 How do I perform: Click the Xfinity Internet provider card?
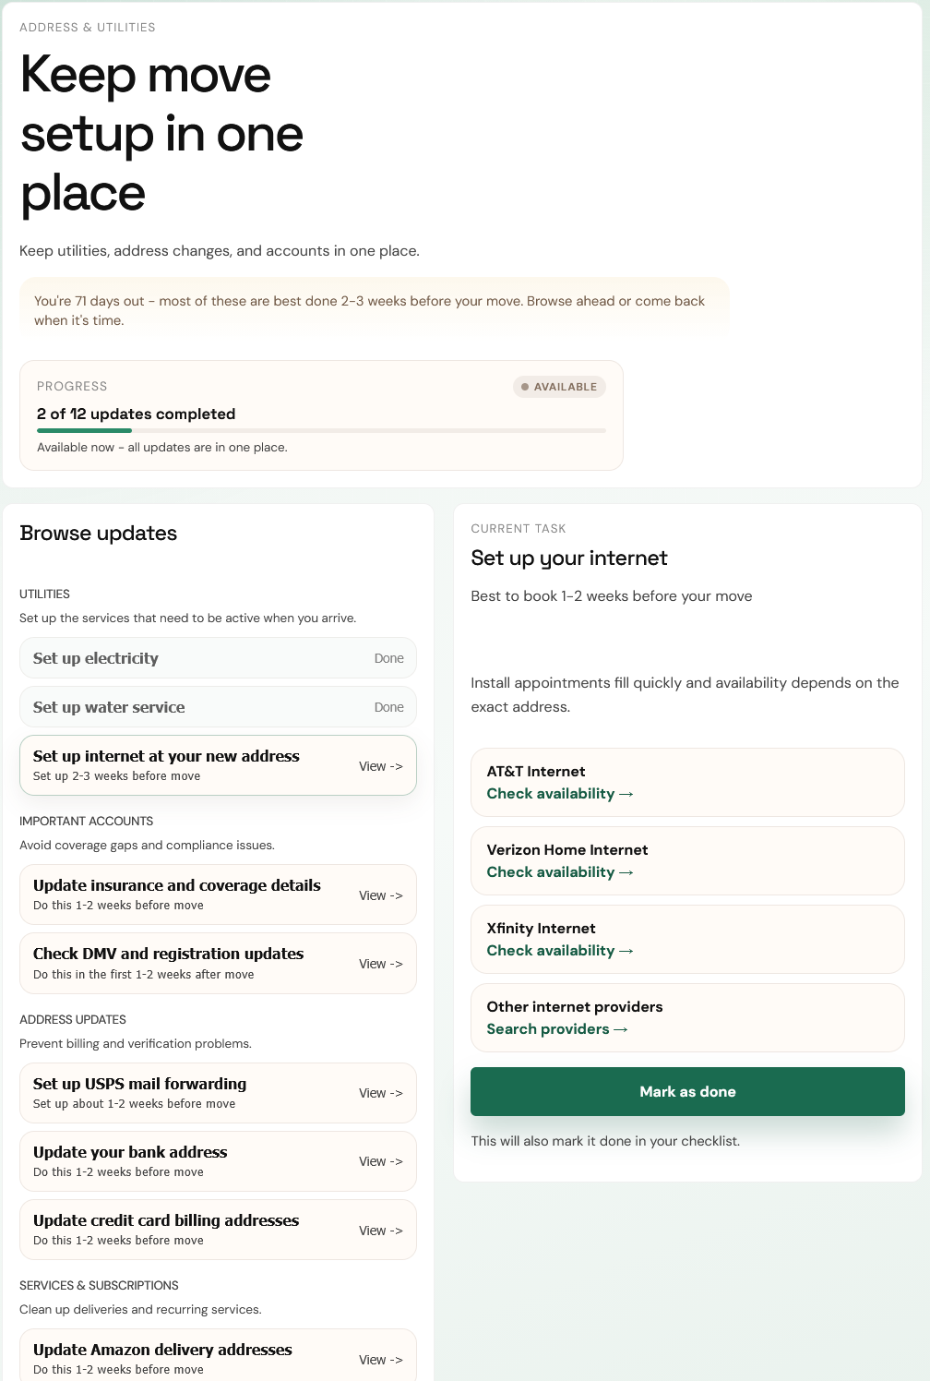687,939
